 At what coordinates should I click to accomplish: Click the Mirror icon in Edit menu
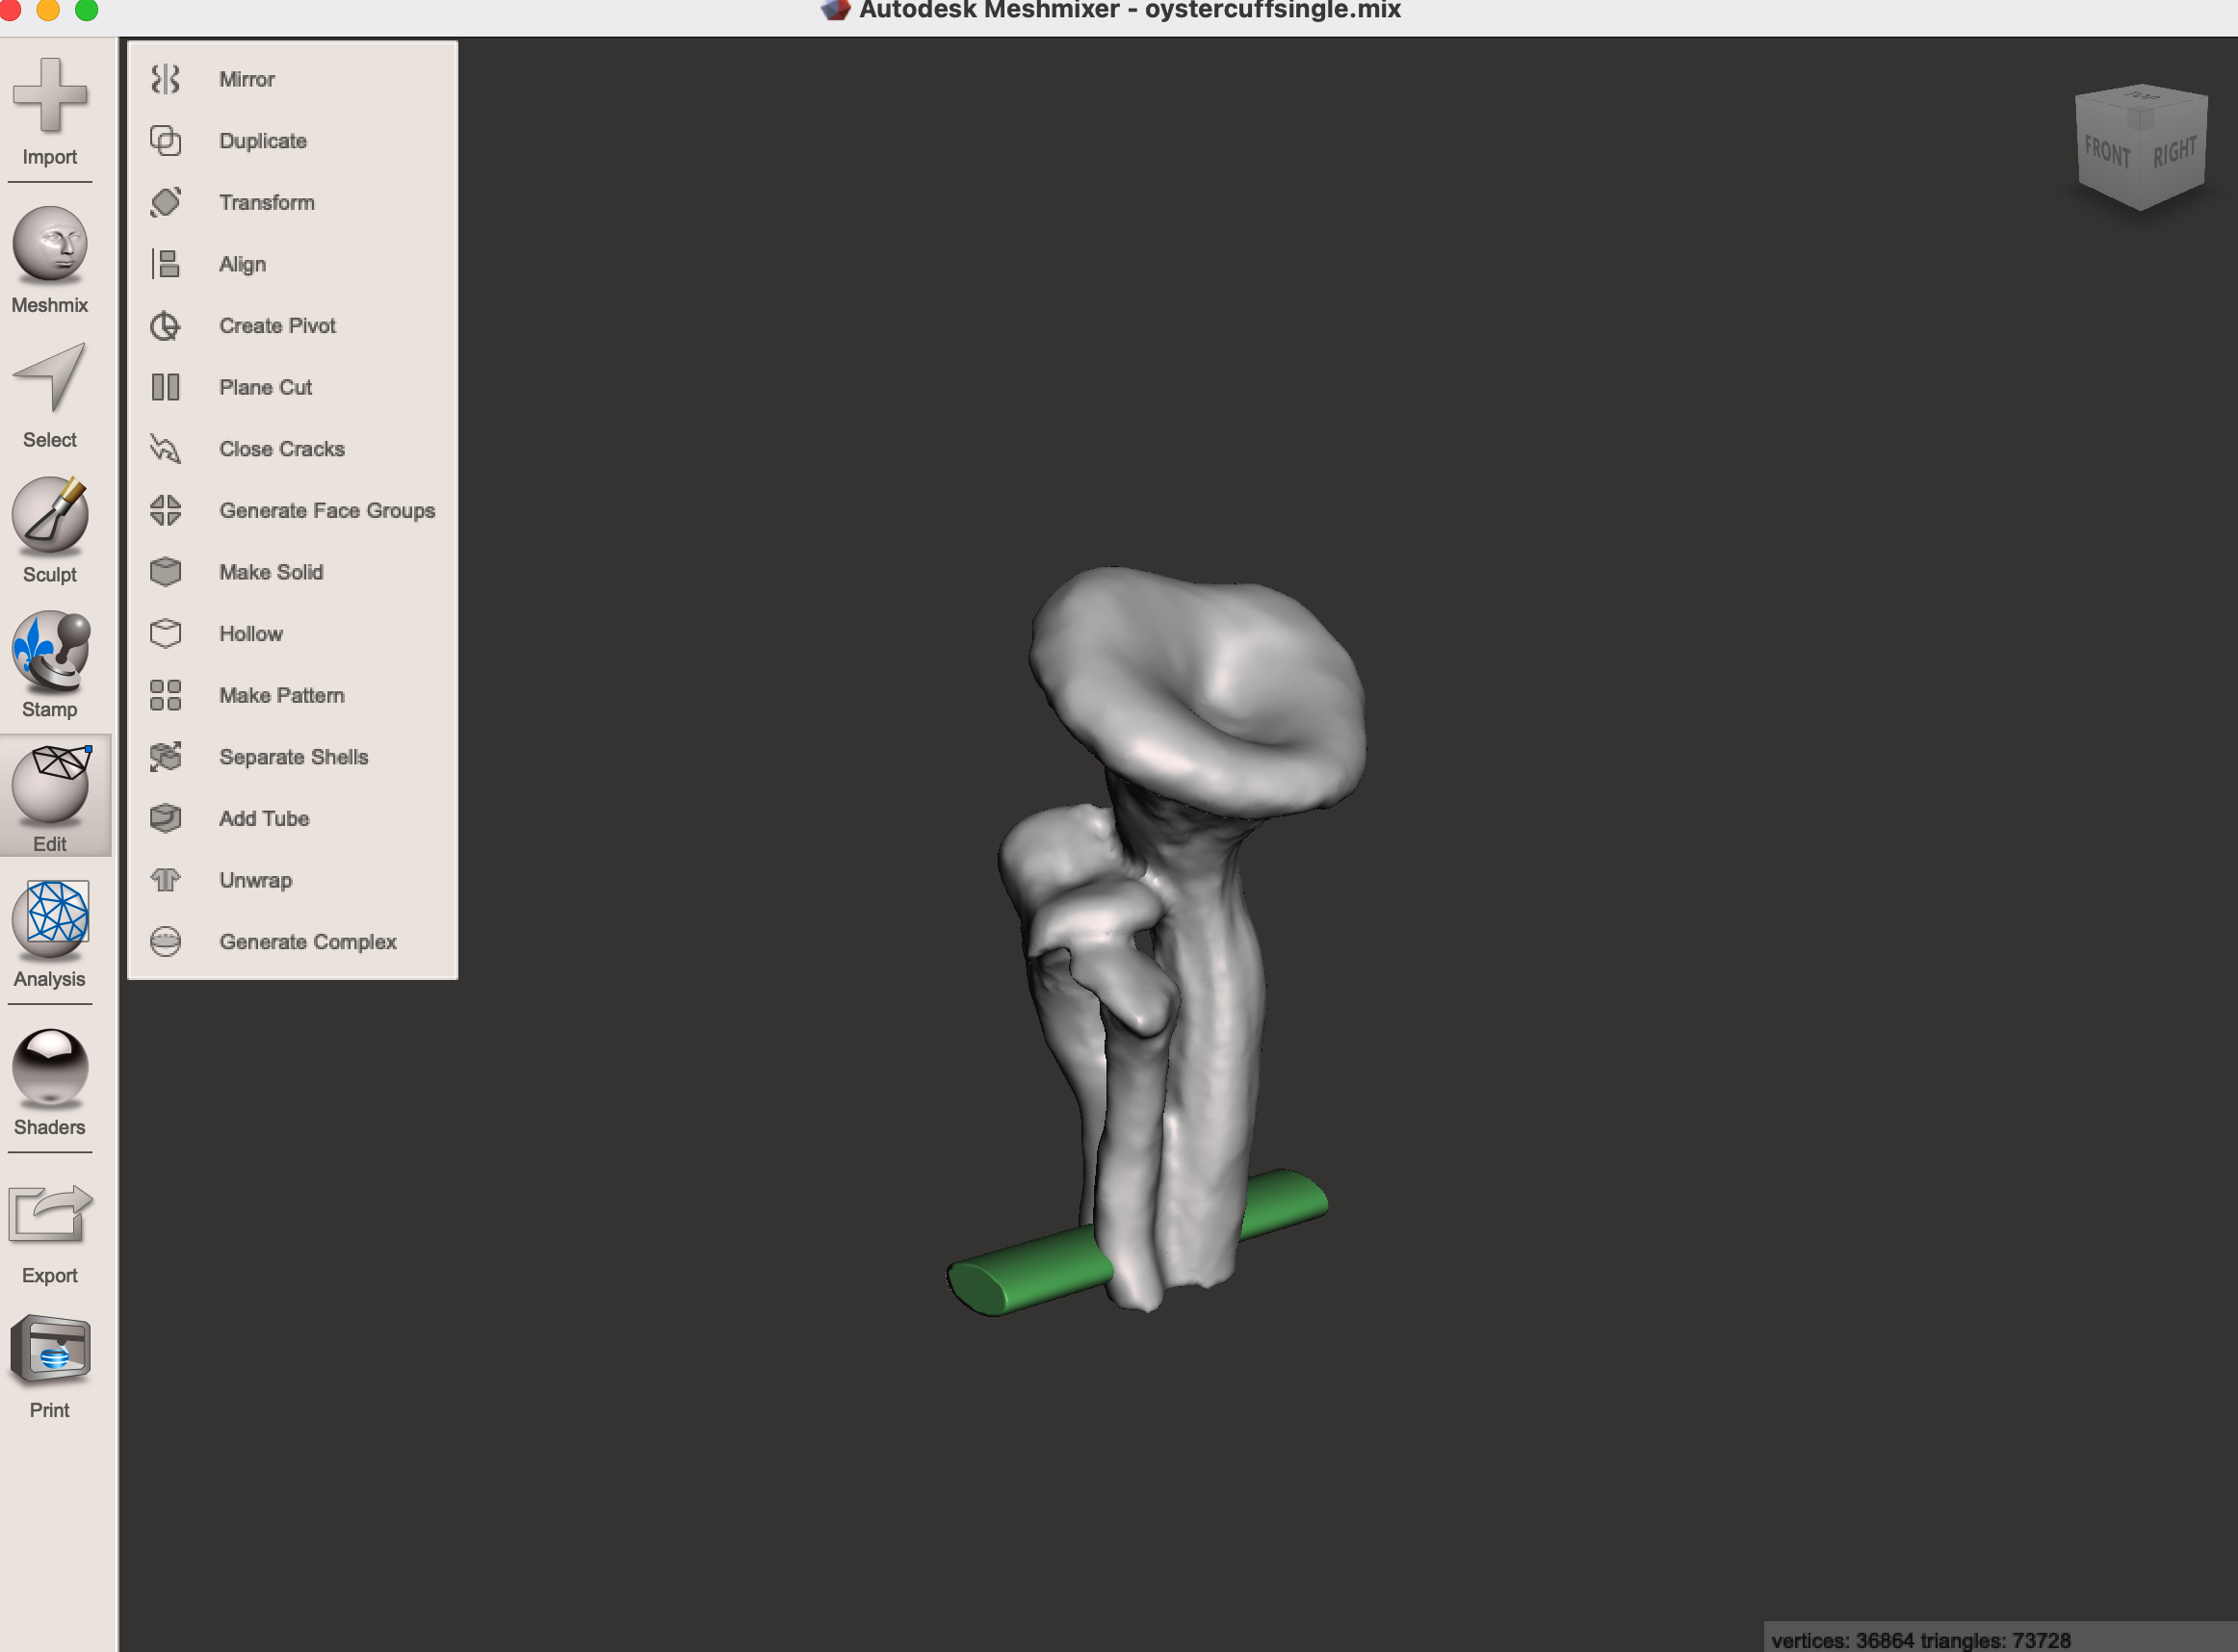point(165,79)
